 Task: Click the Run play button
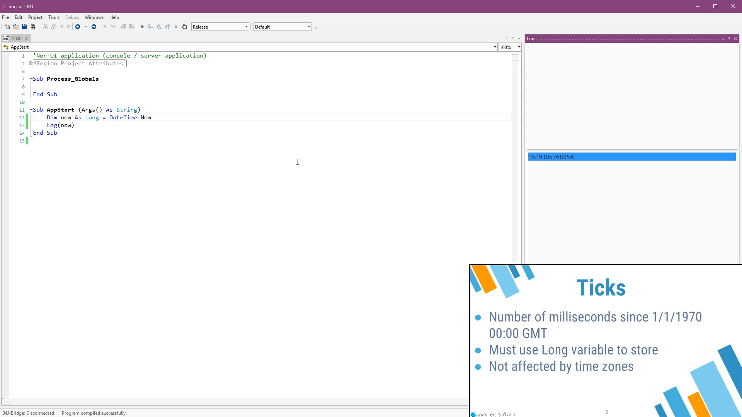142,27
